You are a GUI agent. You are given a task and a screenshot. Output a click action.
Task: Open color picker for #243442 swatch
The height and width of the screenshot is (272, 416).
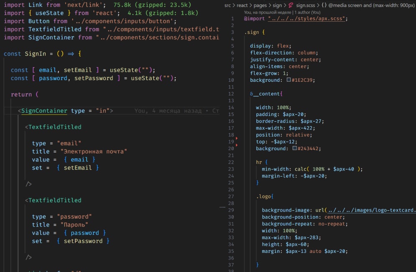(x=294, y=149)
